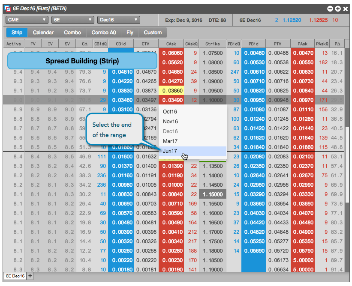352x286 pixels.
Task: Click the Active column header
Action: (13, 44)
